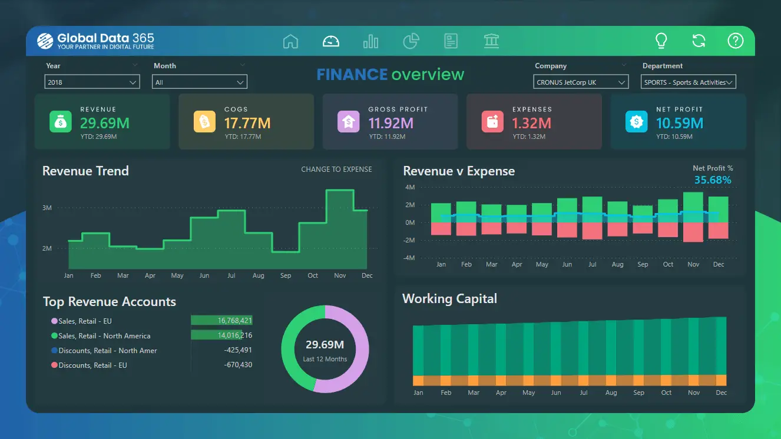Screen dimensions: 781x439
Task: Click the refresh arrows icon
Action: coord(699,41)
